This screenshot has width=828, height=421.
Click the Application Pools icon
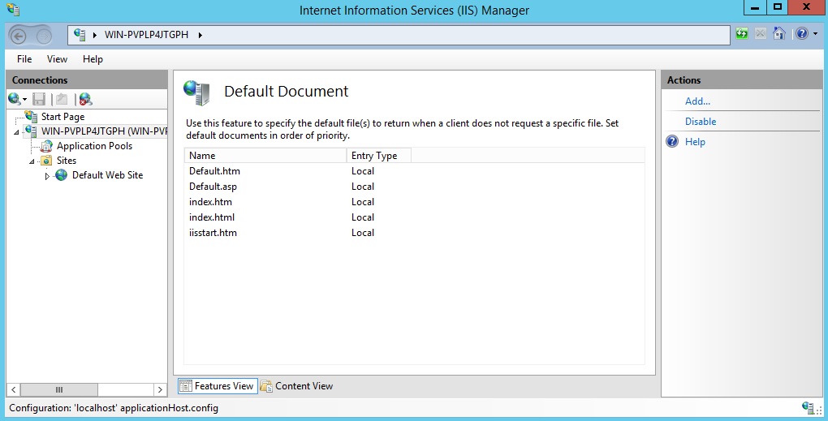click(46, 146)
